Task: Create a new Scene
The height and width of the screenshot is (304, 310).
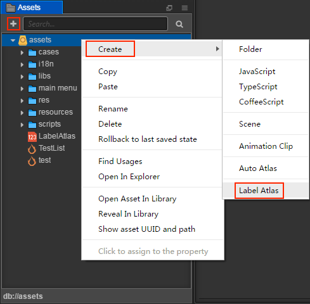Action: click(x=266, y=124)
